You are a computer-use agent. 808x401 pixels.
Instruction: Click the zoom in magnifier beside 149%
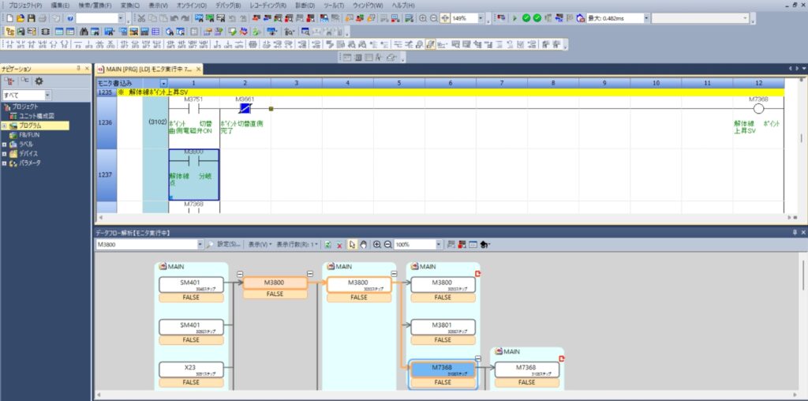point(423,17)
